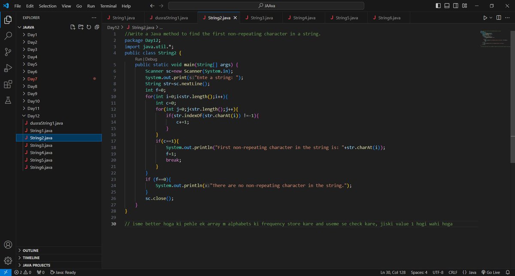Open the run options dropdown arrow

pos(491,18)
